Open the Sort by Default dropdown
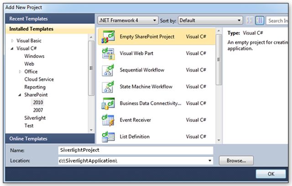This screenshot has height=186, width=292. (210, 20)
